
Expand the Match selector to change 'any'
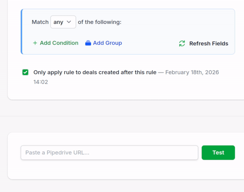63,22
